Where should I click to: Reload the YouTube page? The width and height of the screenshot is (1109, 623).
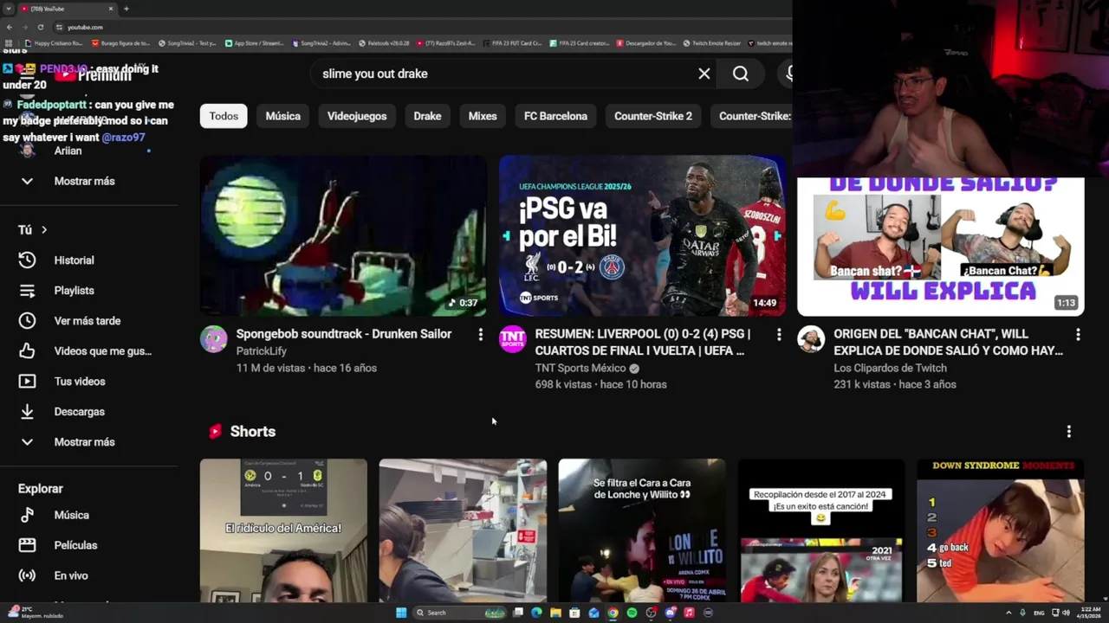pos(40,27)
